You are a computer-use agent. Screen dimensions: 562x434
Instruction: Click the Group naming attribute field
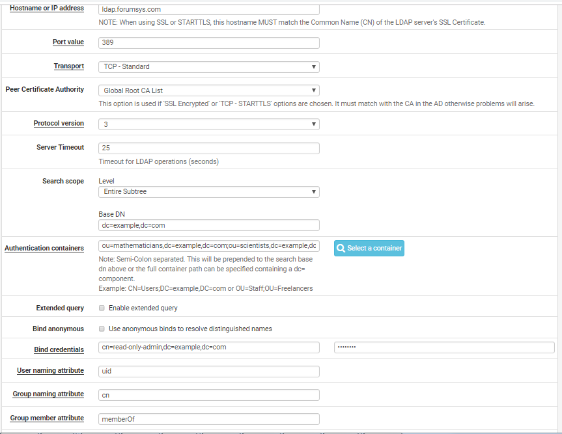[208, 395]
